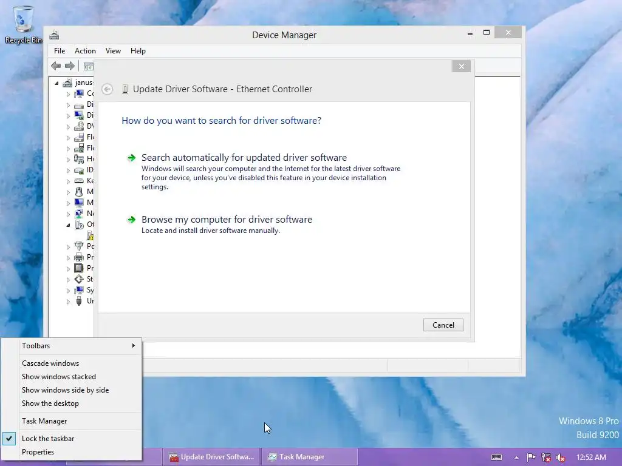Select the Processors chip icon

(79, 268)
